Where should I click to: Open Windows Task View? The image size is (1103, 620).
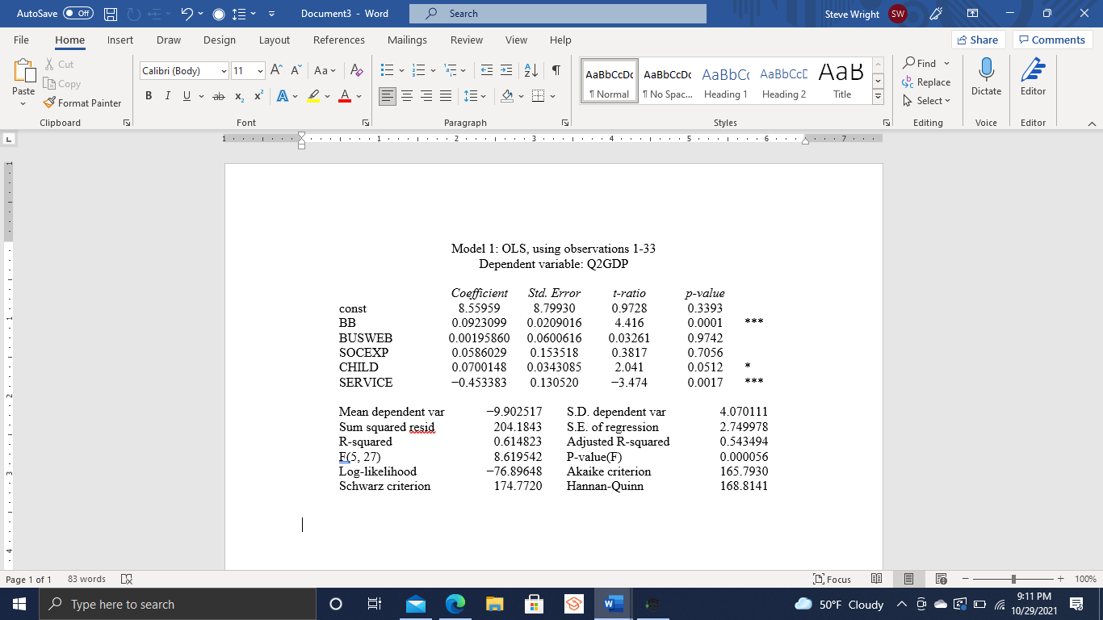pyautogui.click(x=374, y=604)
